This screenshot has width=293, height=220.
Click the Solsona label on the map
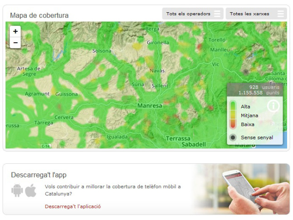[102, 51]
